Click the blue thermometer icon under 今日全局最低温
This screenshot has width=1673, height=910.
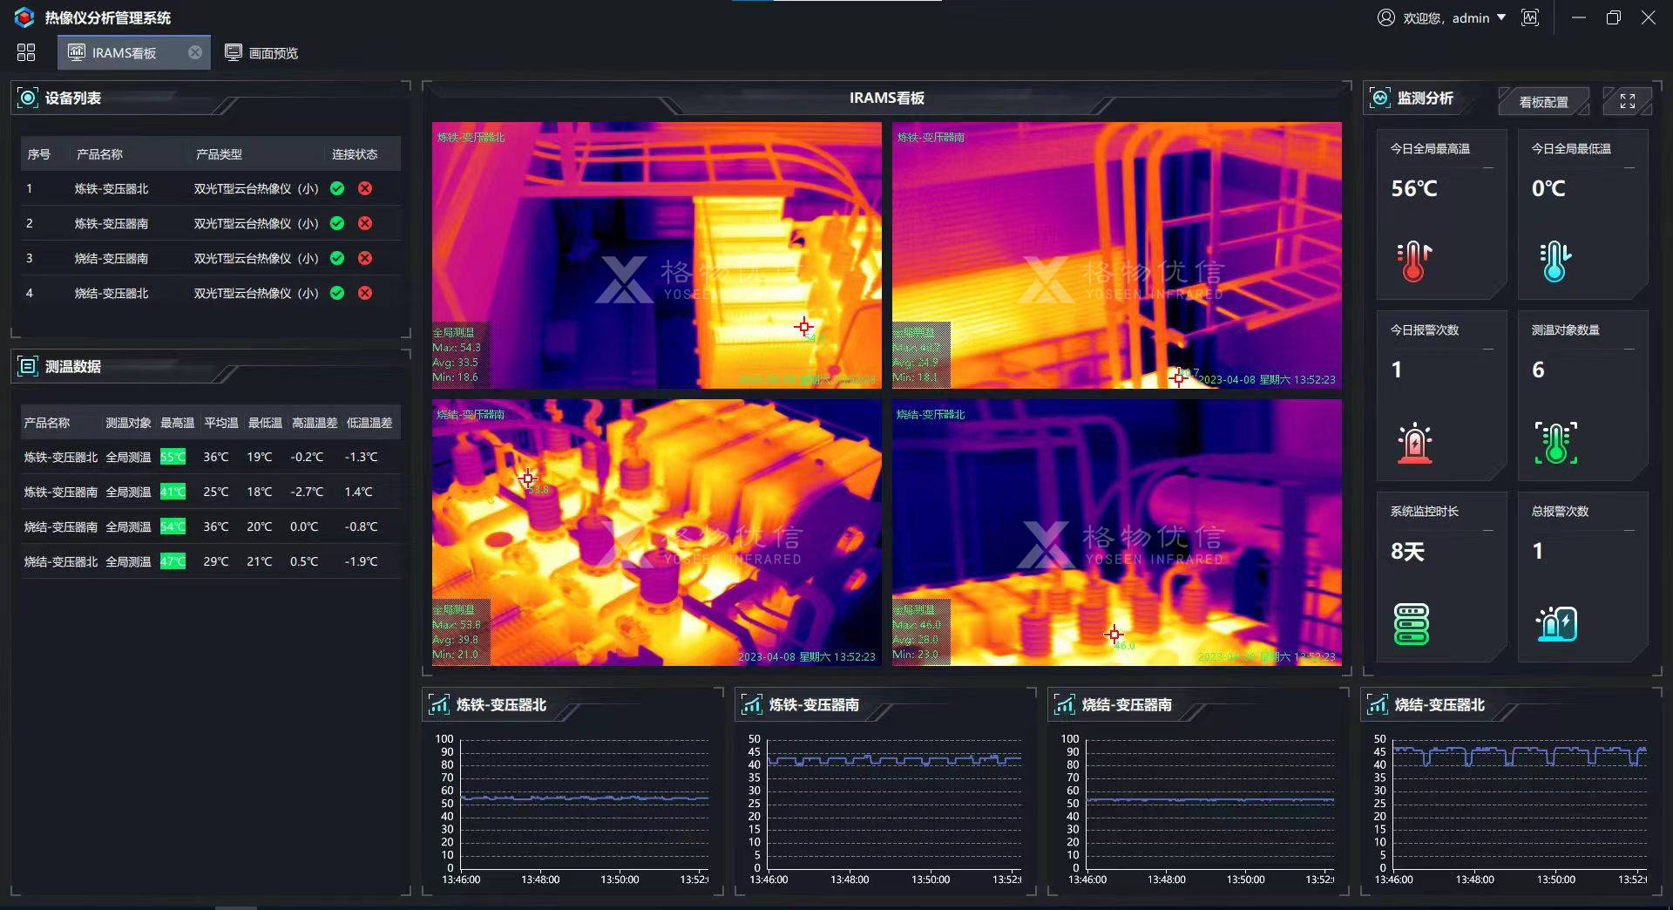(1554, 261)
